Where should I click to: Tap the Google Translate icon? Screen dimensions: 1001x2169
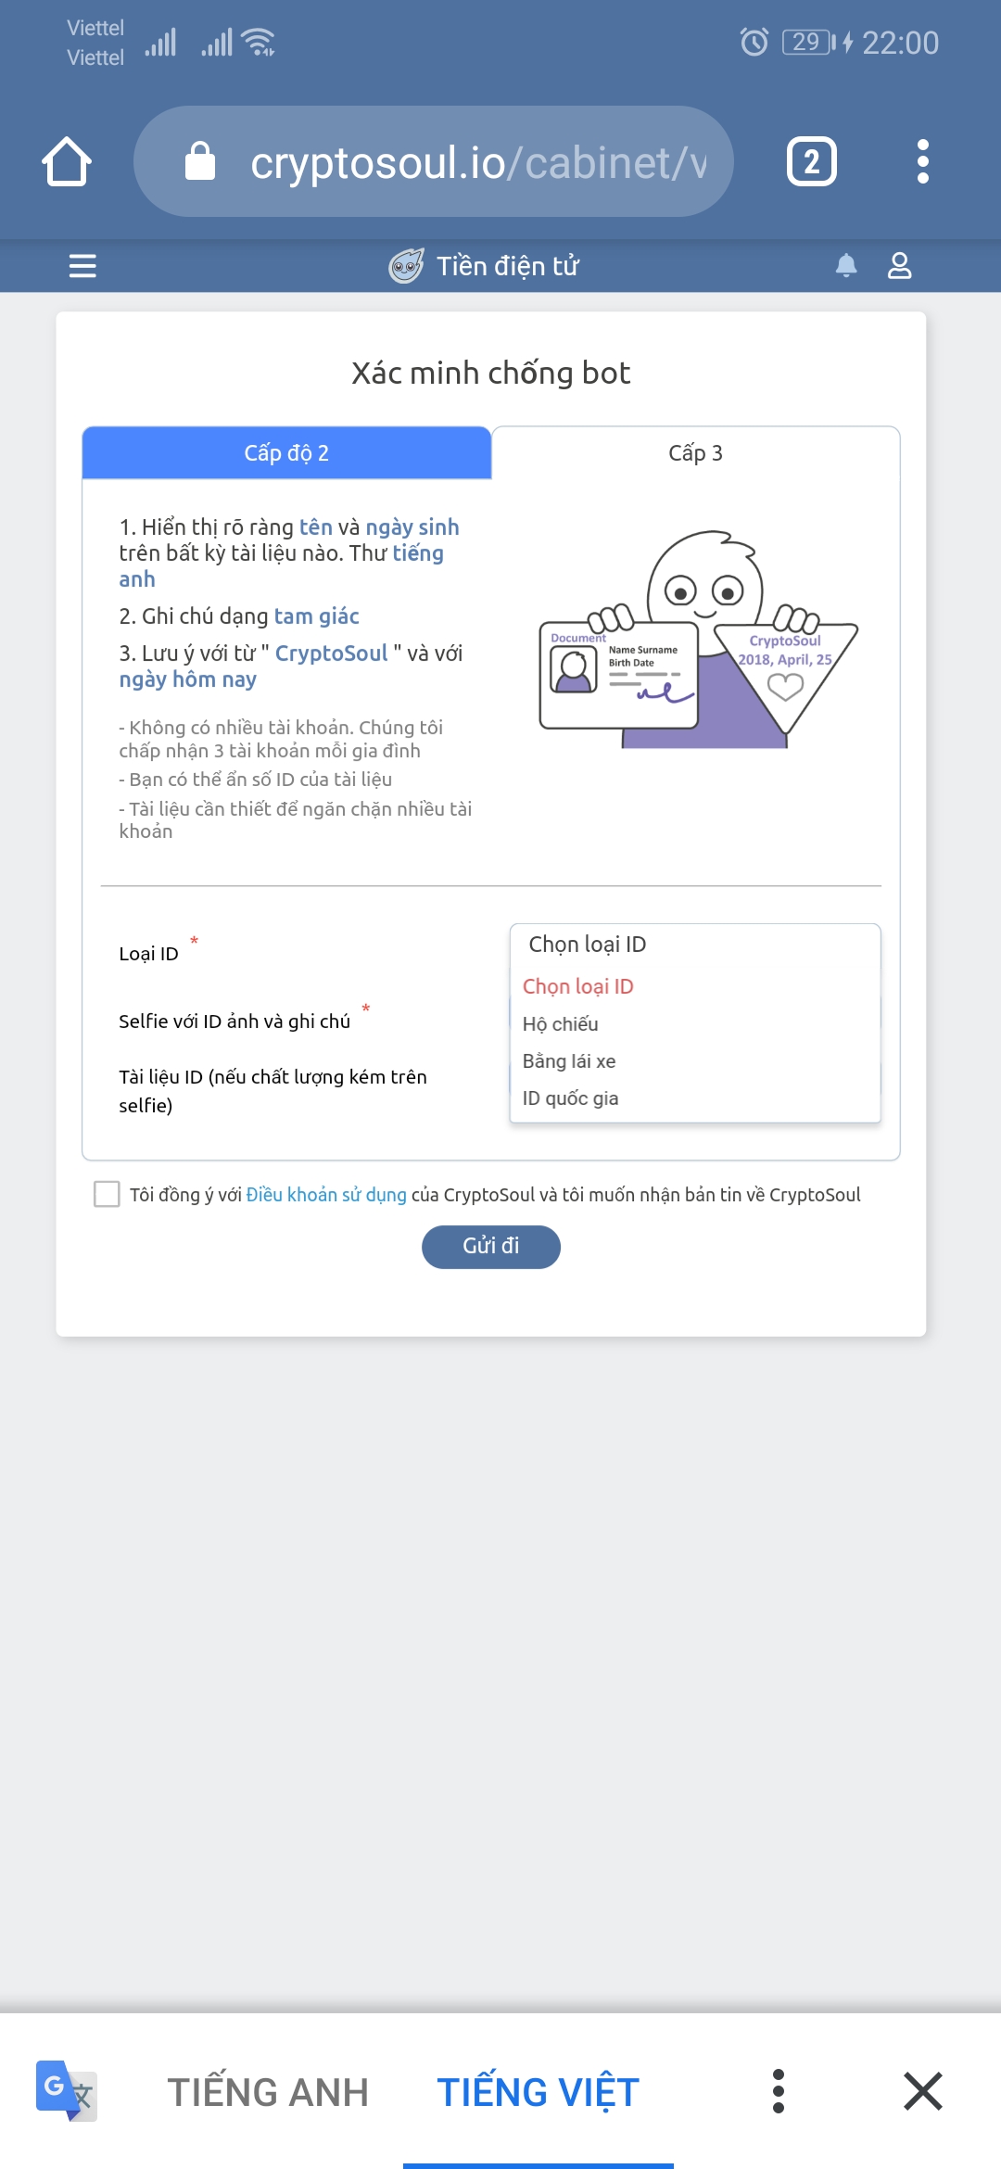(66, 2091)
